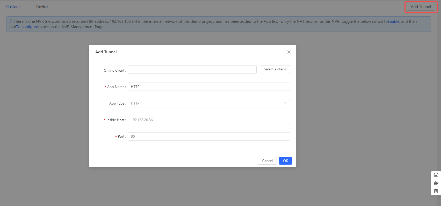
Task: Close the Add Tunnel dialog with X
Action: (289, 52)
